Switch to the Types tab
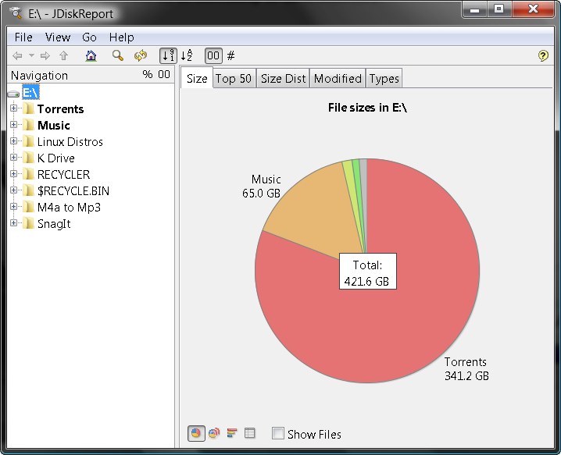This screenshot has height=455, width=561. 384,78
